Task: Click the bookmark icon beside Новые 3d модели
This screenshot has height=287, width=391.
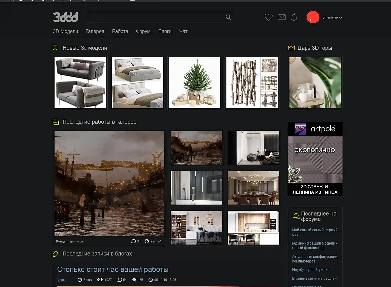Action: point(55,48)
